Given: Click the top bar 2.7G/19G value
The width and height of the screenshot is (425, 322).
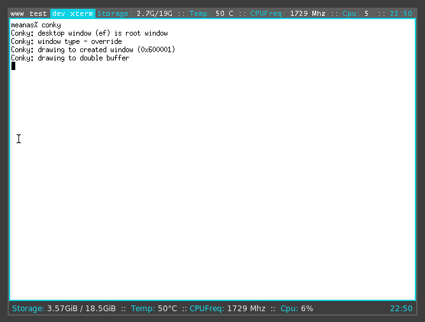Looking at the screenshot, I should (155, 13).
